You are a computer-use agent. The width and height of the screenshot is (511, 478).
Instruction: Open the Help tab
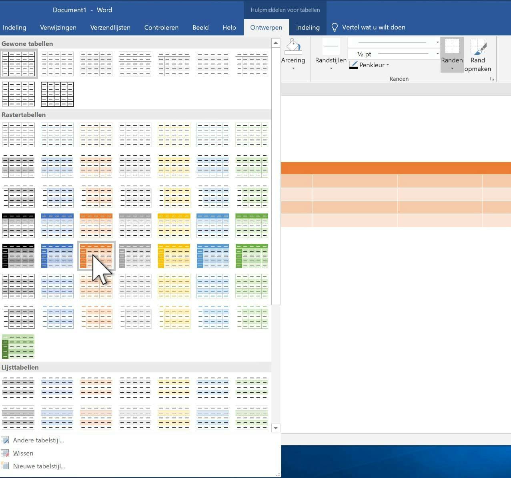point(229,28)
